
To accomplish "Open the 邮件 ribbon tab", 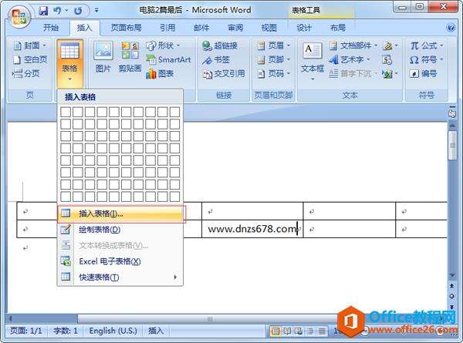I will tap(201, 28).
